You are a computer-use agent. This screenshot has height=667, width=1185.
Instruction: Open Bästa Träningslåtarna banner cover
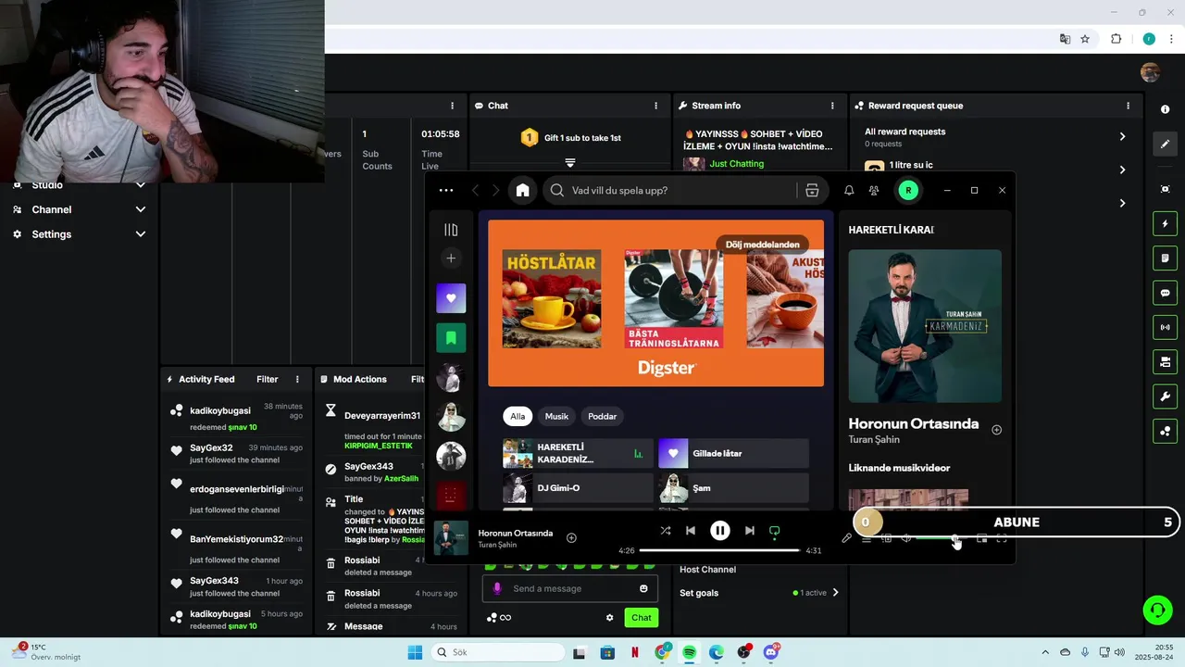(x=674, y=298)
